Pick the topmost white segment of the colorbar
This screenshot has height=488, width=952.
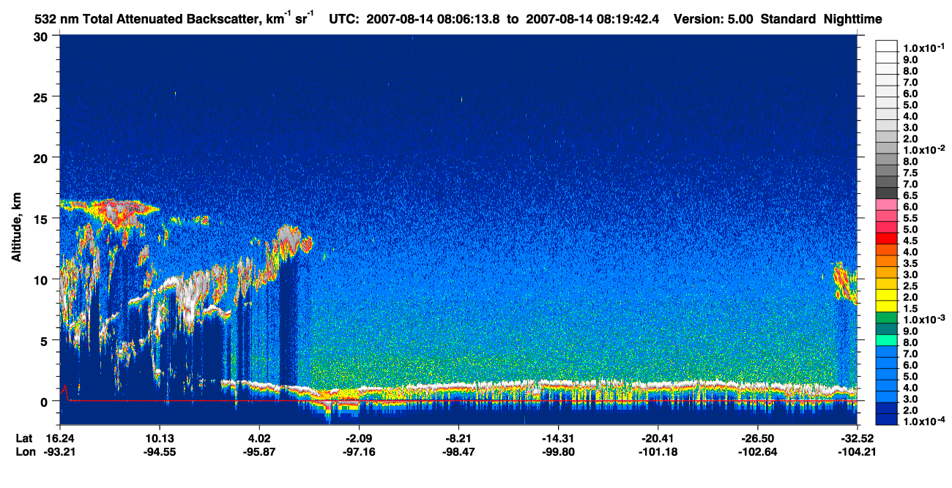(x=886, y=45)
